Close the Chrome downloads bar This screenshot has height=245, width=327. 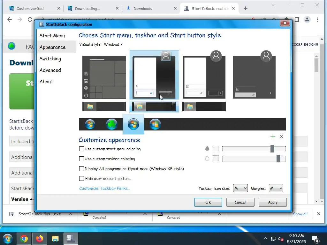coord(319,214)
